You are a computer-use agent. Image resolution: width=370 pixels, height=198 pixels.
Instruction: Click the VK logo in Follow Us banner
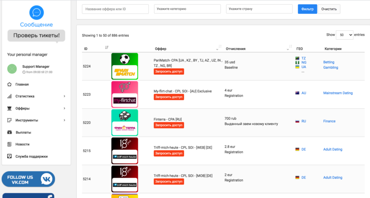(x=46, y=179)
